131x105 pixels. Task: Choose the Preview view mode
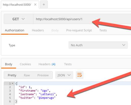click(43, 75)
